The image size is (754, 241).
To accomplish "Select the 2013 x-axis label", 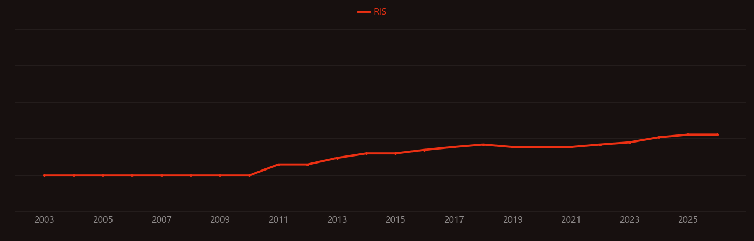I will [x=337, y=220].
